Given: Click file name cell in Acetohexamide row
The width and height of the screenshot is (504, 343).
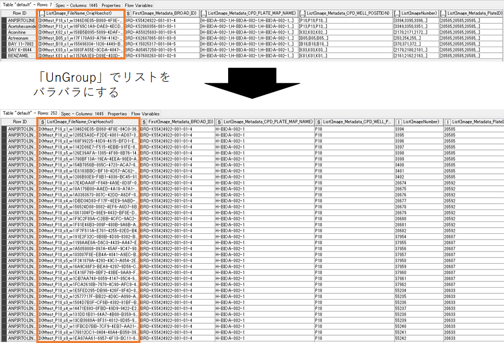Looking at the screenshot, I should pos(80,26).
